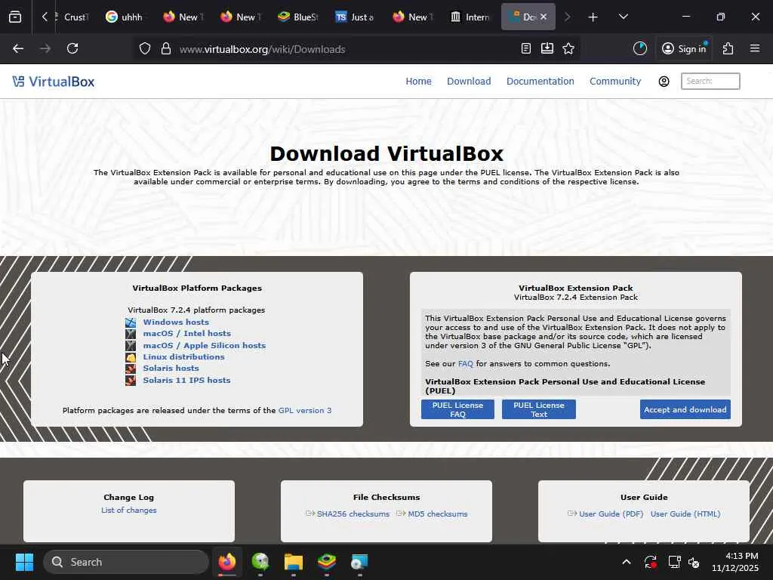Open the Firefox View tab list icon
773x580 pixels.
[15, 17]
